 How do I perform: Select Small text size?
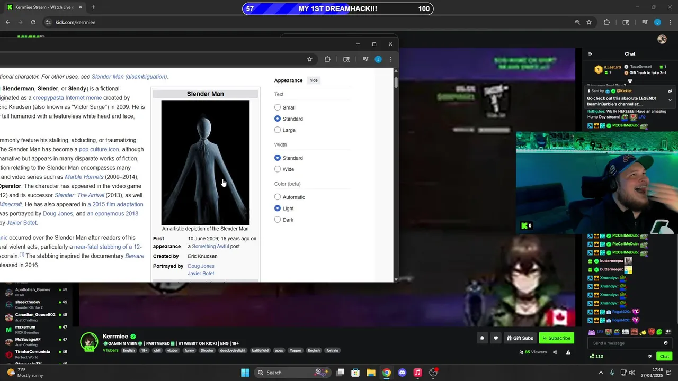278,107
